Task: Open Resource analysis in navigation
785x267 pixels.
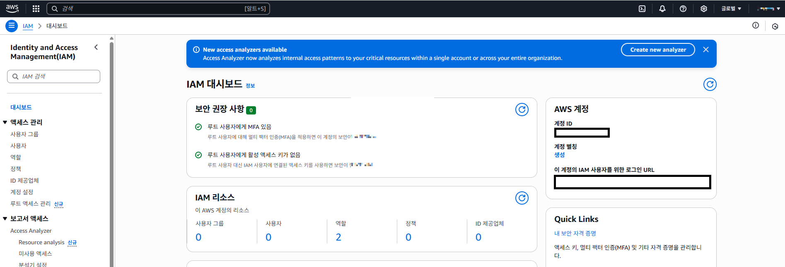Action: click(41, 242)
